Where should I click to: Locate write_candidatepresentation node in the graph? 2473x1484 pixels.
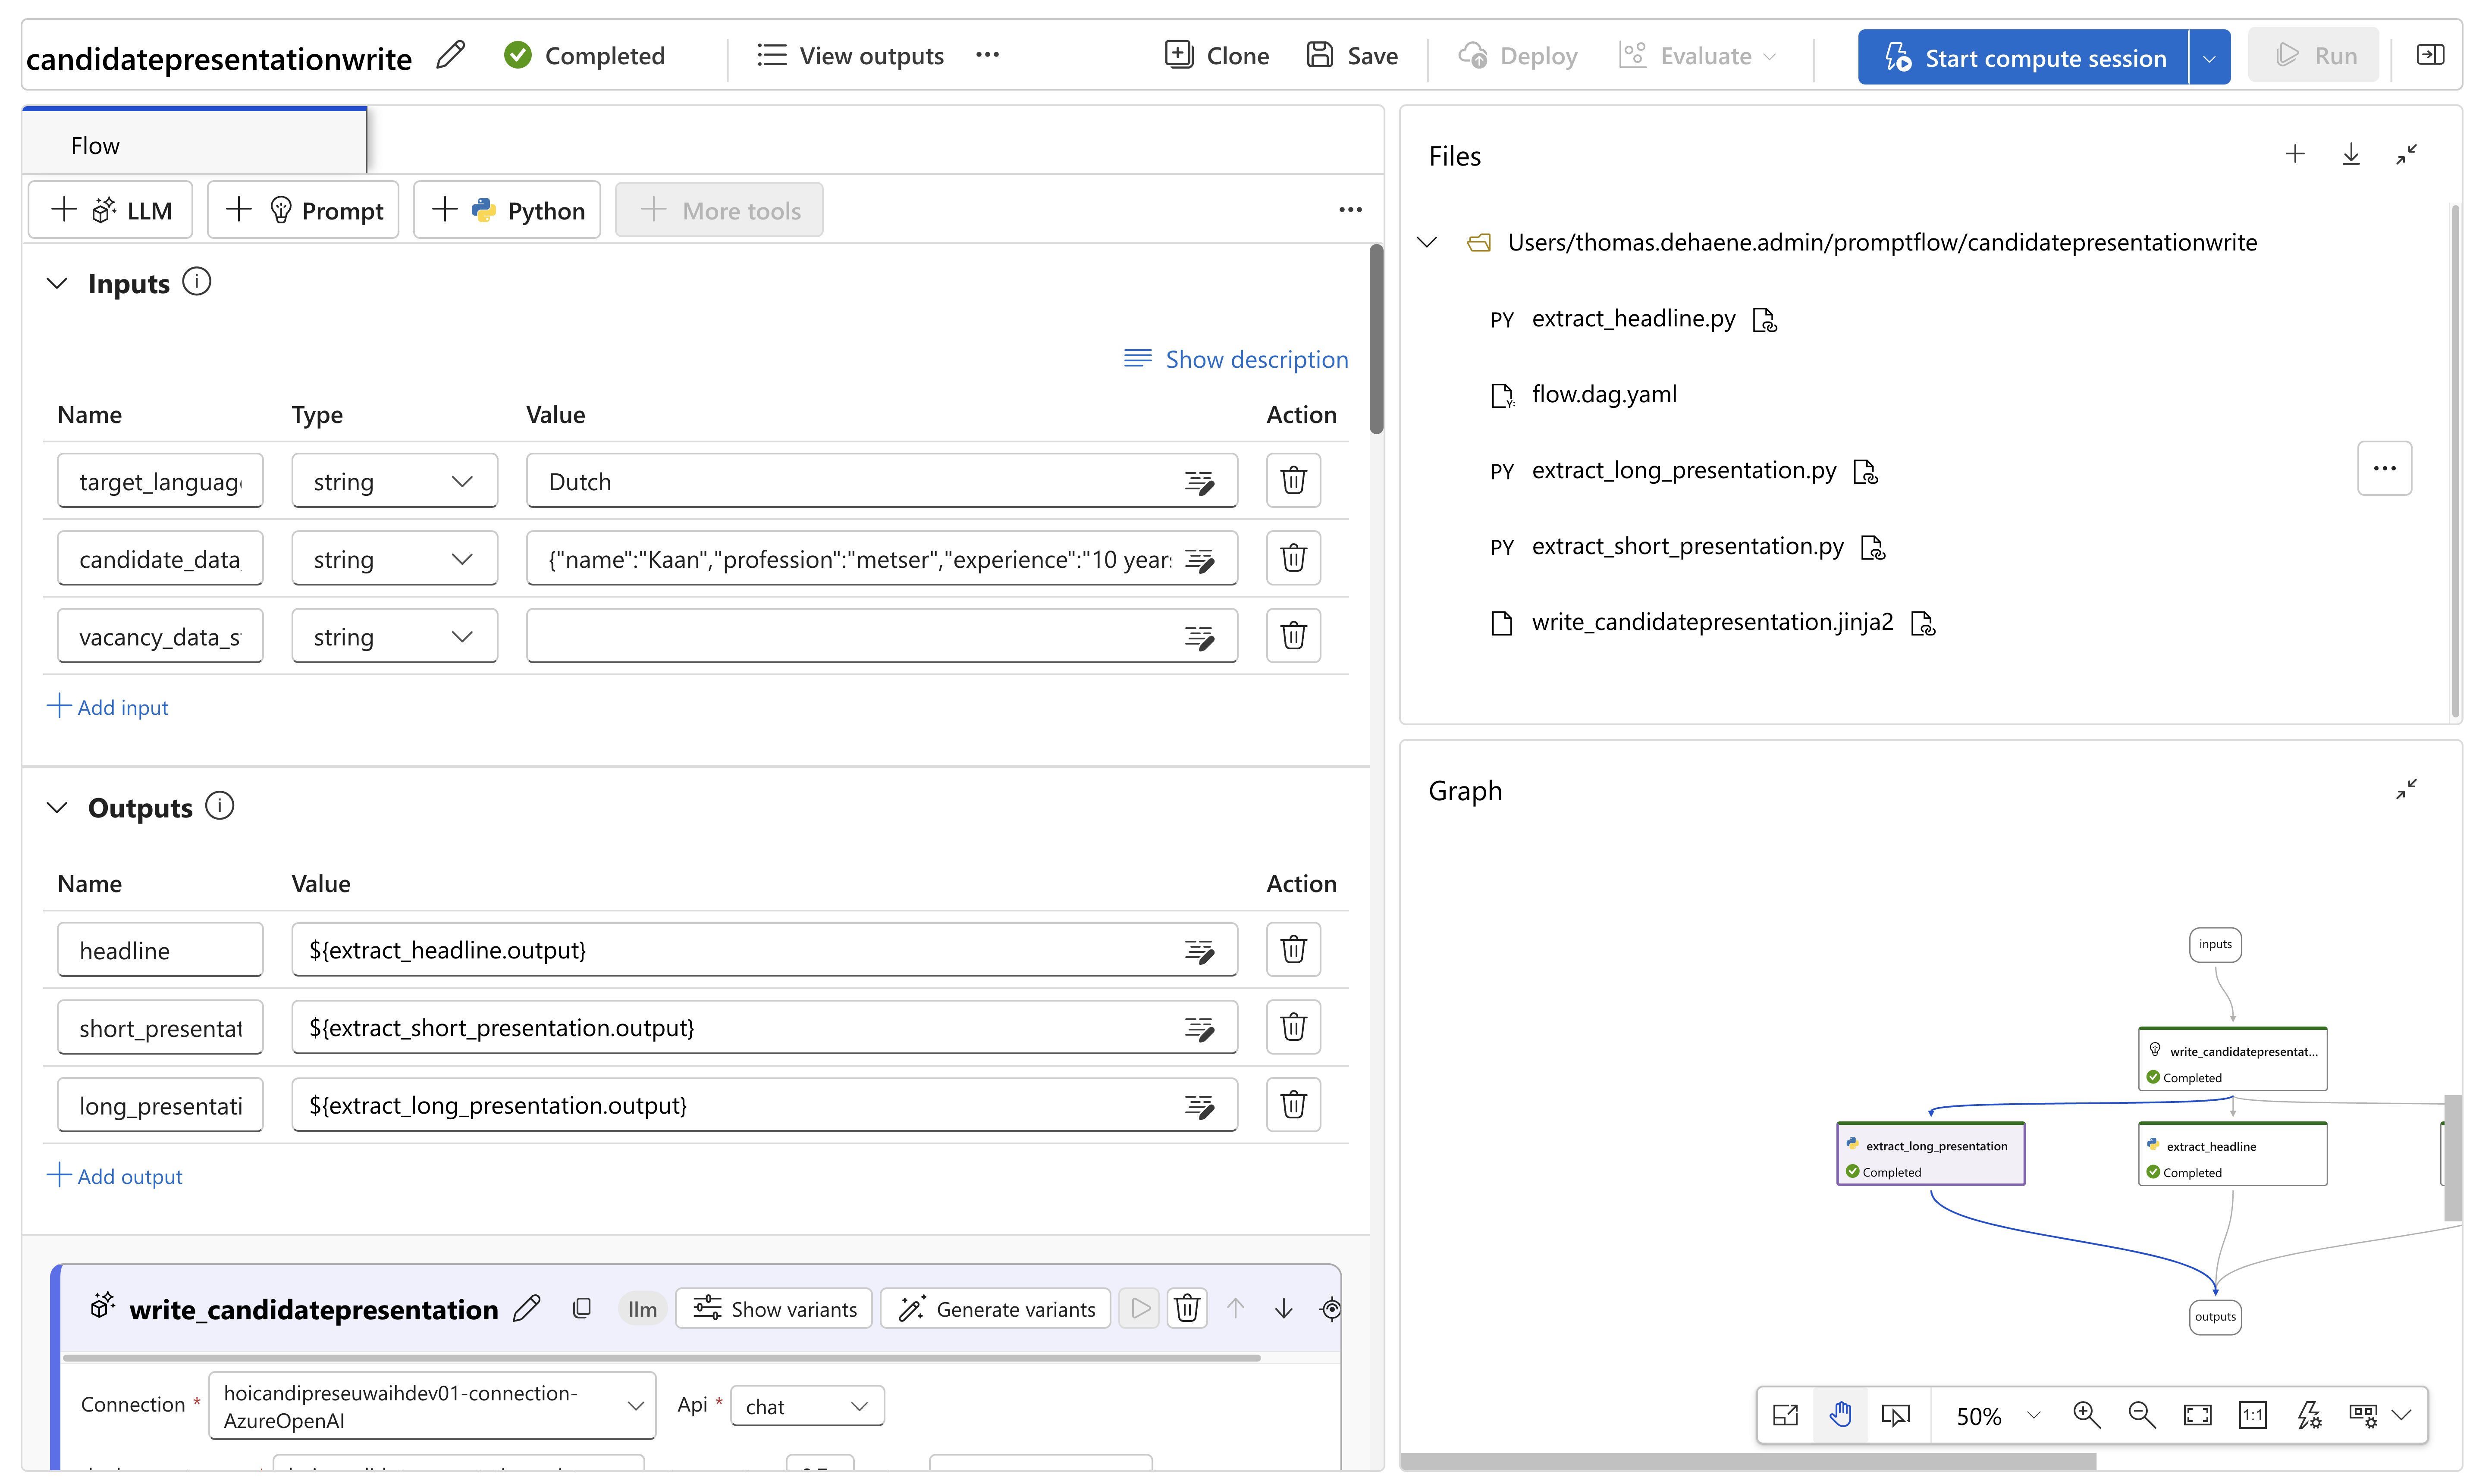point(1330,1308)
